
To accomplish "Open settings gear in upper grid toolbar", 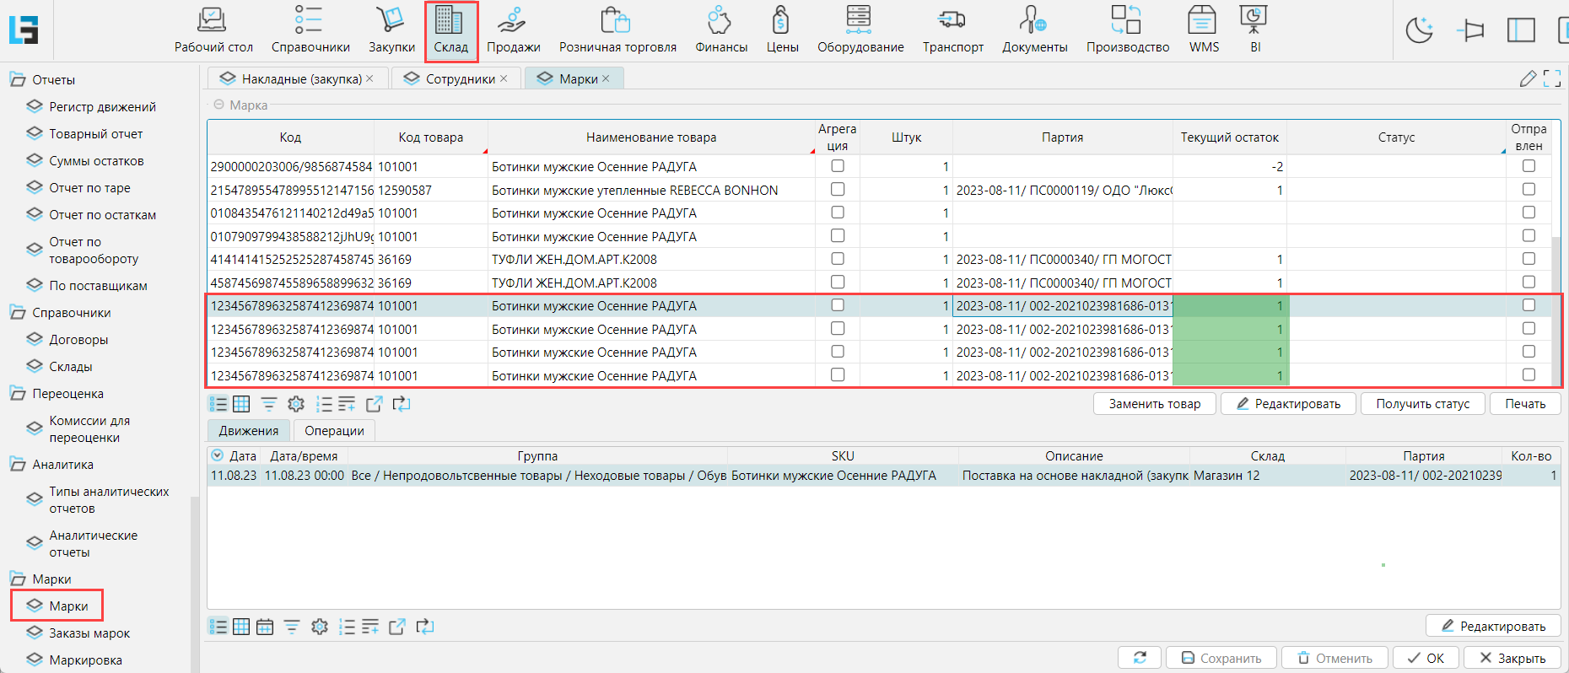I will click(x=296, y=404).
